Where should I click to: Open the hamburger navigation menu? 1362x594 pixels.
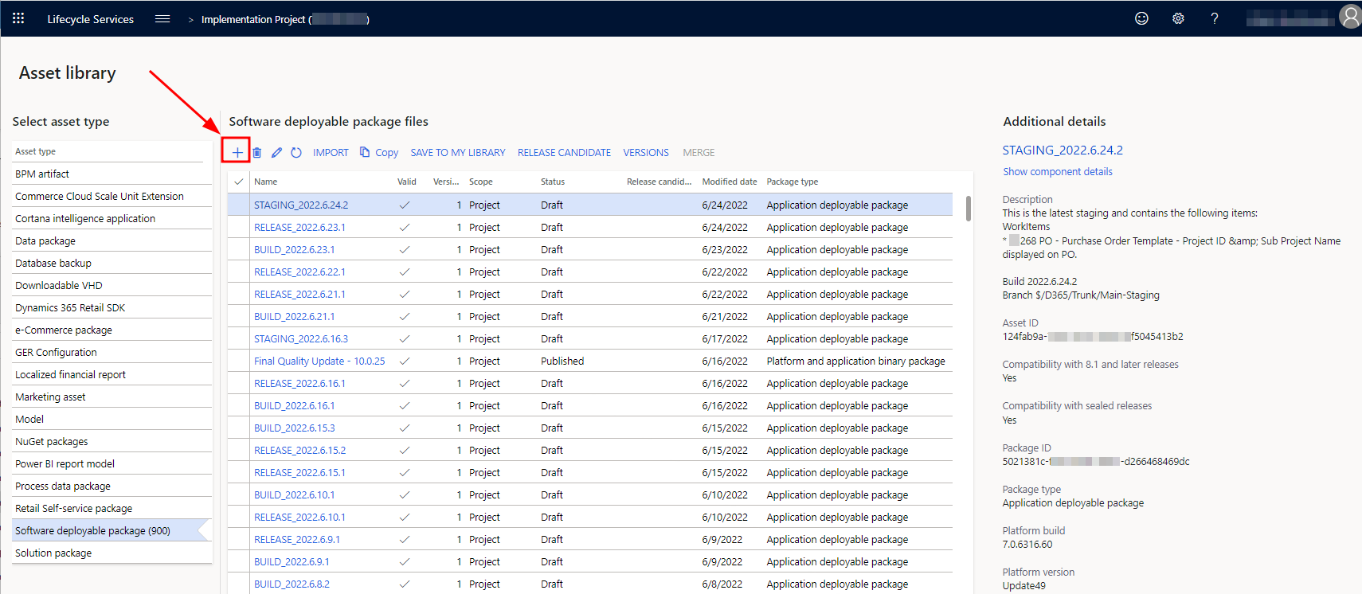coord(162,18)
